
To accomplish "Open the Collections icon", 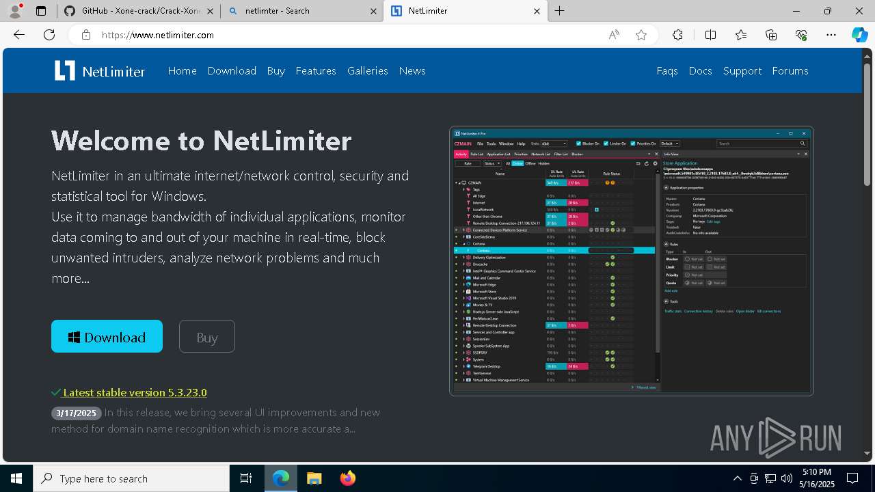I will (771, 35).
